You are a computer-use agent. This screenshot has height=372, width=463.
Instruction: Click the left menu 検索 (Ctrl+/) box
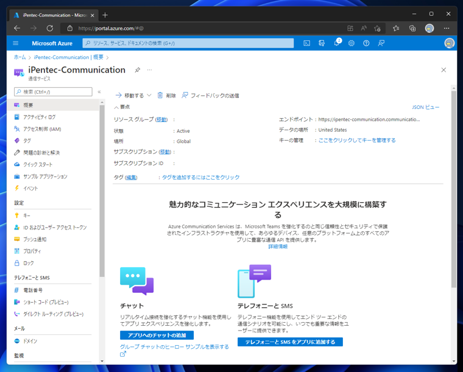pos(53,92)
